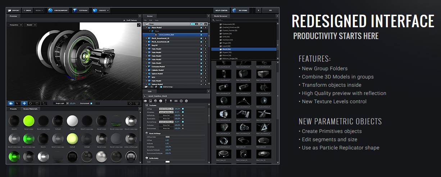Screen dimensions: 441x177
Task: Select the camera tool in preview toolbar
Action: [11, 103]
